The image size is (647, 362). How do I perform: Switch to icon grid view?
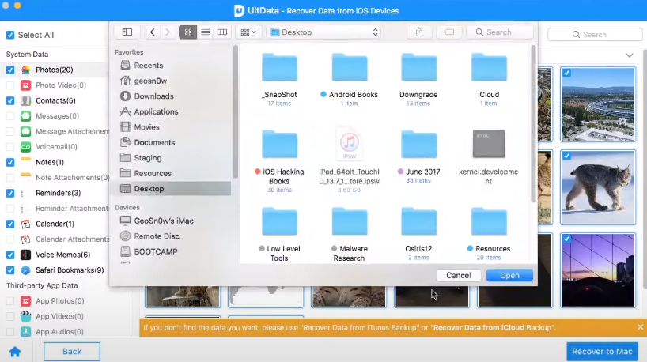188,32
